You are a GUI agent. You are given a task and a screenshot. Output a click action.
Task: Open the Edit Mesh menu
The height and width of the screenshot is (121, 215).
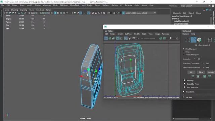(x=64, y=5)
